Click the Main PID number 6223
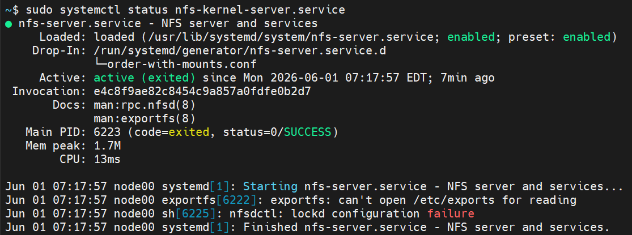 107,132
